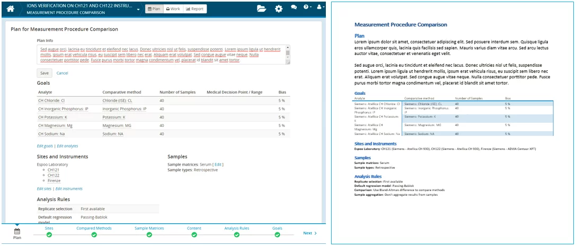Screen dimensions: 577x247
Task: Expand the study title dropdown arrow
Action: pos(138,10)
